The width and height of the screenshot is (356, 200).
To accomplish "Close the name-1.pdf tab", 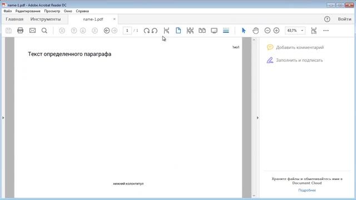I will 115,19.
